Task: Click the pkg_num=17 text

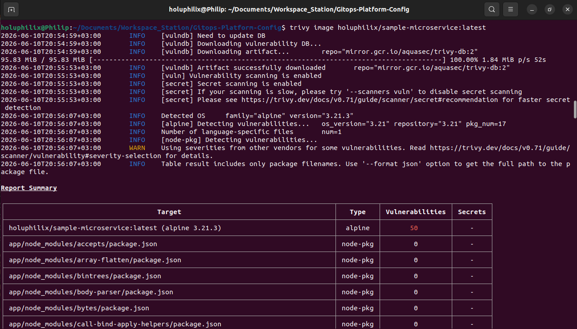Action: [486, 124]
